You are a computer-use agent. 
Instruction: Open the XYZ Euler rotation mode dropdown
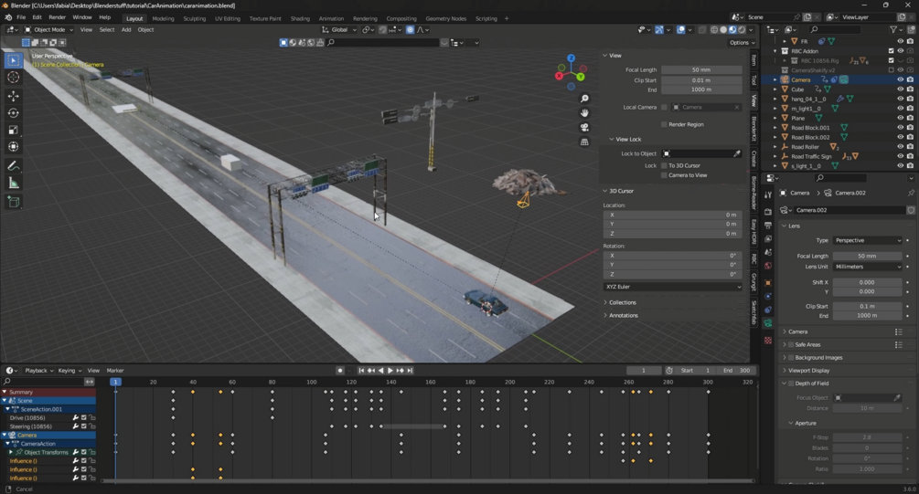pyautogui.click(x=673, y=287)
